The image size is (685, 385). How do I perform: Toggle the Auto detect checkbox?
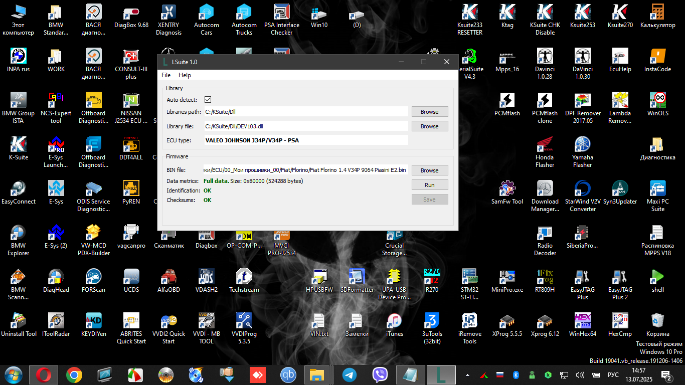(208, 100)
